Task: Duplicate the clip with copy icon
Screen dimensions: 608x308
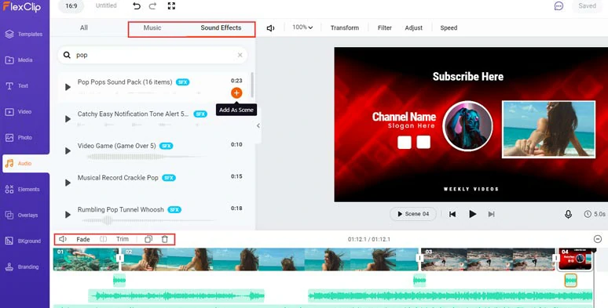Action: pos(148,239)
